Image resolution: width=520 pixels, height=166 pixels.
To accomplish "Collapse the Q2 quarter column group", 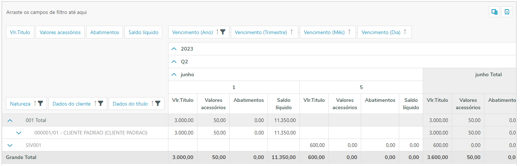I will click(x=174, y=62).
